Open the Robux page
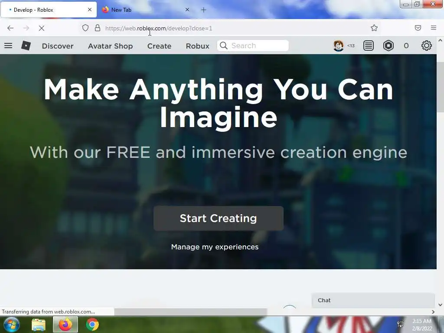The image size is (444, 333). pos(198,46)
